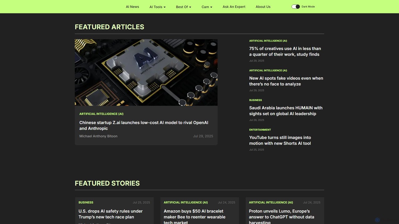
Task: Click Jul 25, 2025 date under YouTube article
Action: [257, 150]
